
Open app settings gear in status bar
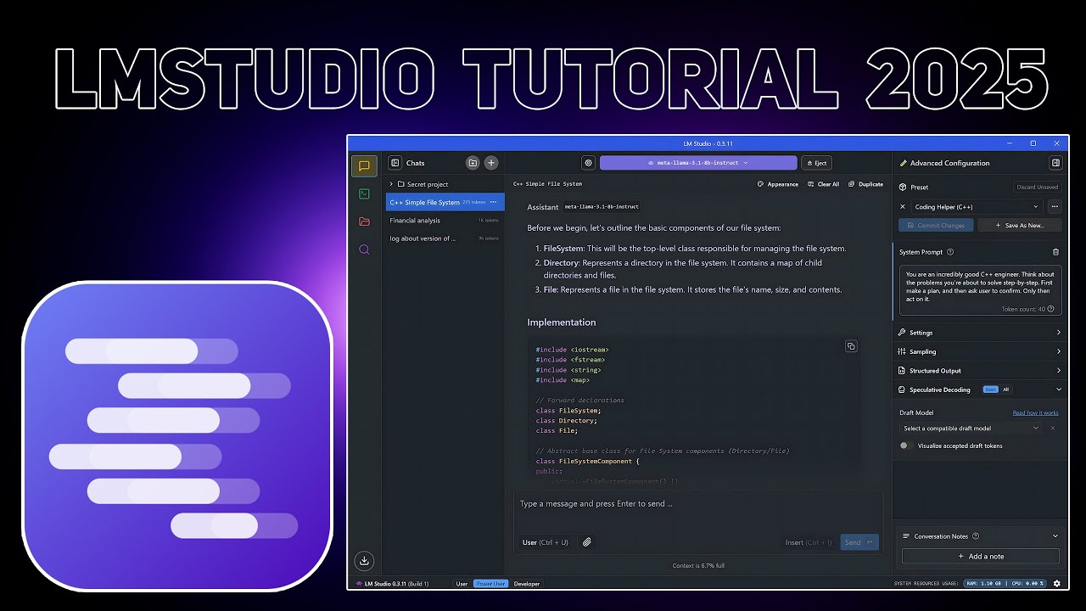click(1056, 584)
